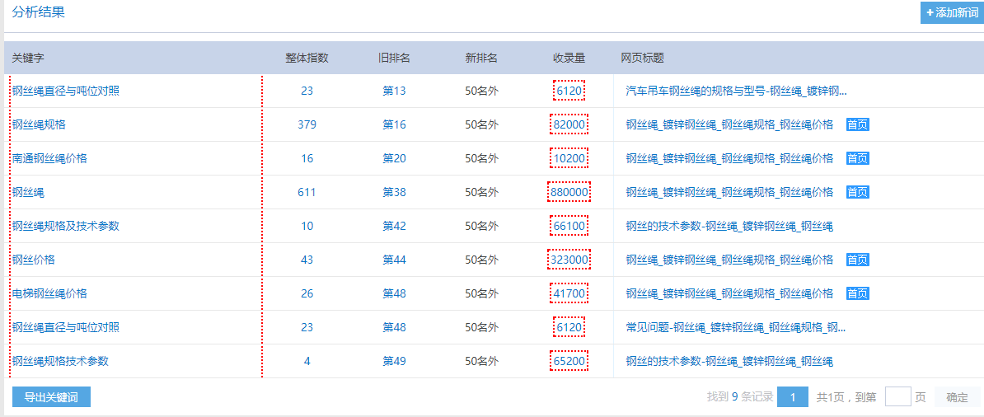Click the 关键字 column header
This screenshot has width=984, height=417.
coord(28,58)
